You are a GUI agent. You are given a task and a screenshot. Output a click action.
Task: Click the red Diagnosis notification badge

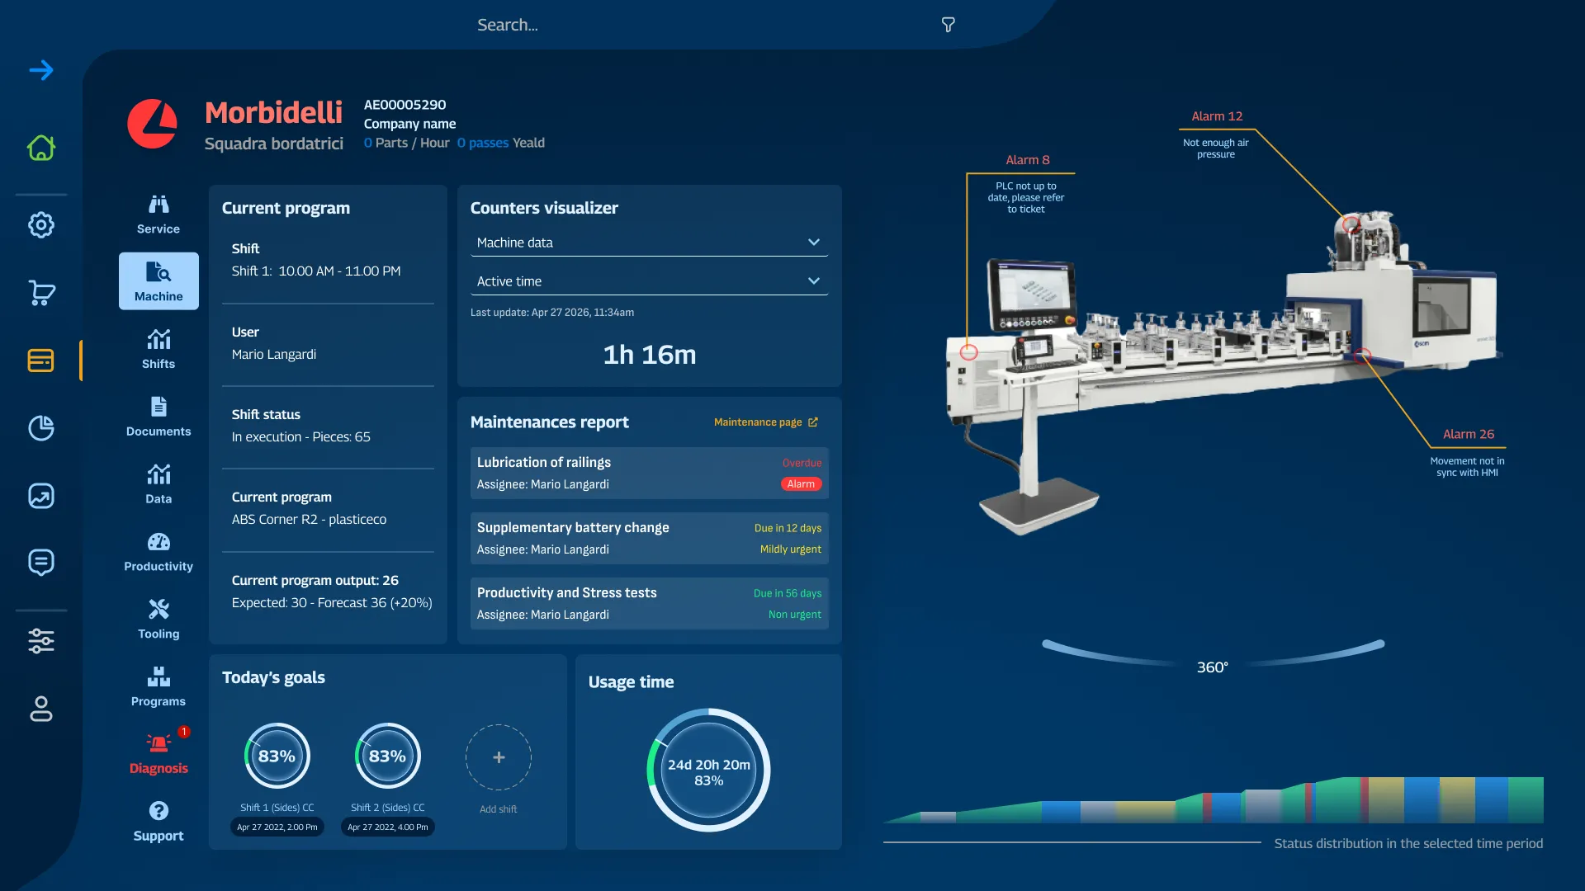pyautogui.click(x=184, y=732)
